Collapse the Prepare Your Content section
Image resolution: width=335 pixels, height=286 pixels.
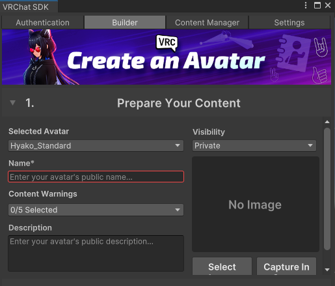(x=12, y=103)
